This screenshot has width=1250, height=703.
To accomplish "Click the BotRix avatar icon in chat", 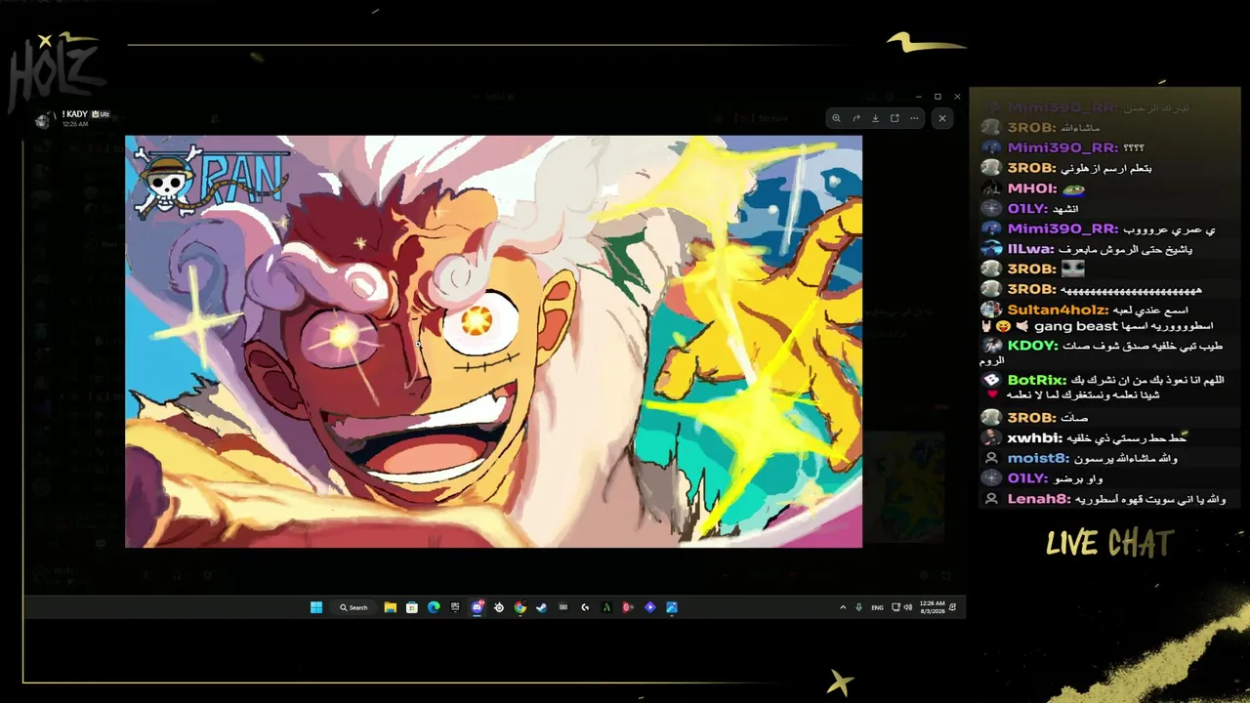I will click(991, 380).
